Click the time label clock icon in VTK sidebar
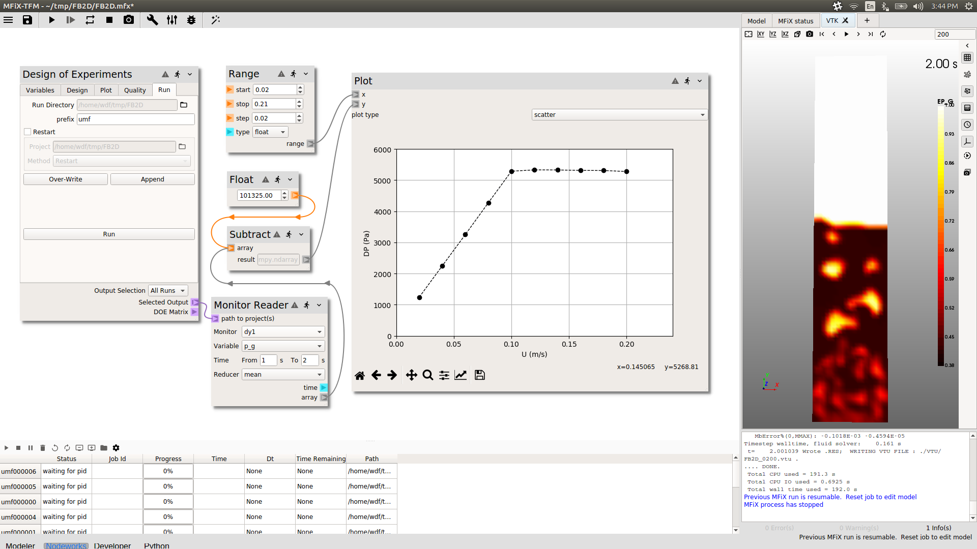 tap(967, 125)
